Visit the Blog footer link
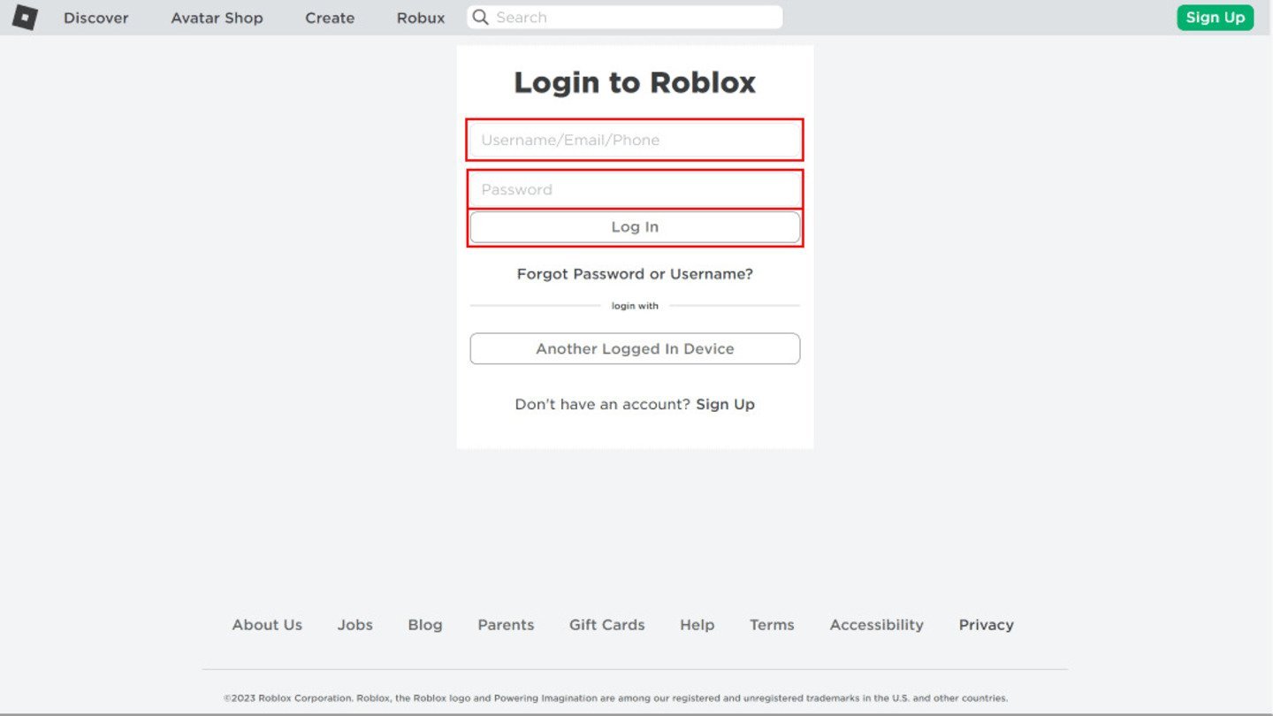Screen dimensions: 1273x716 pos(425,625)
